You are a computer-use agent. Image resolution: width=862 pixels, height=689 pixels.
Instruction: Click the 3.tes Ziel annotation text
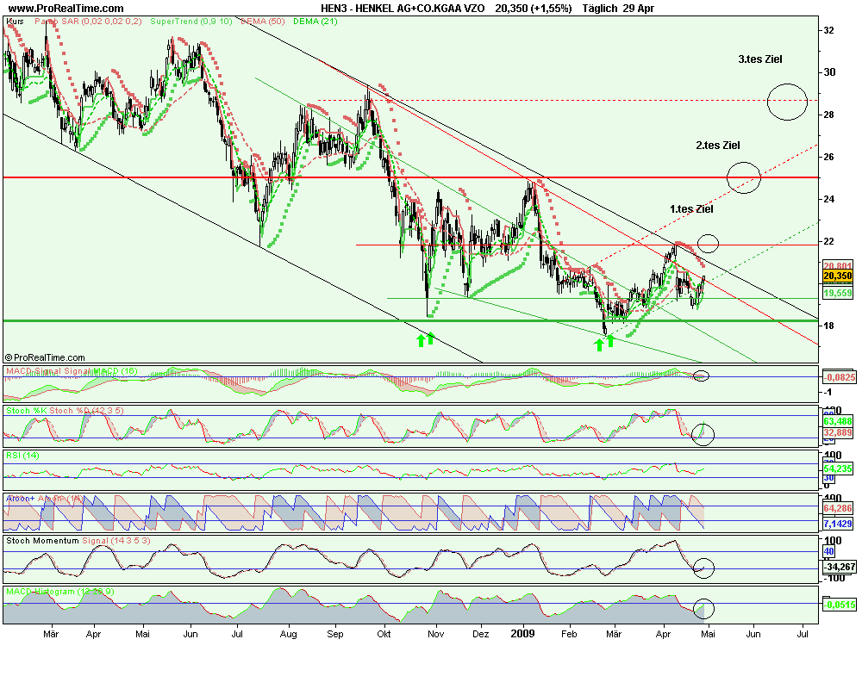(759, 59)
